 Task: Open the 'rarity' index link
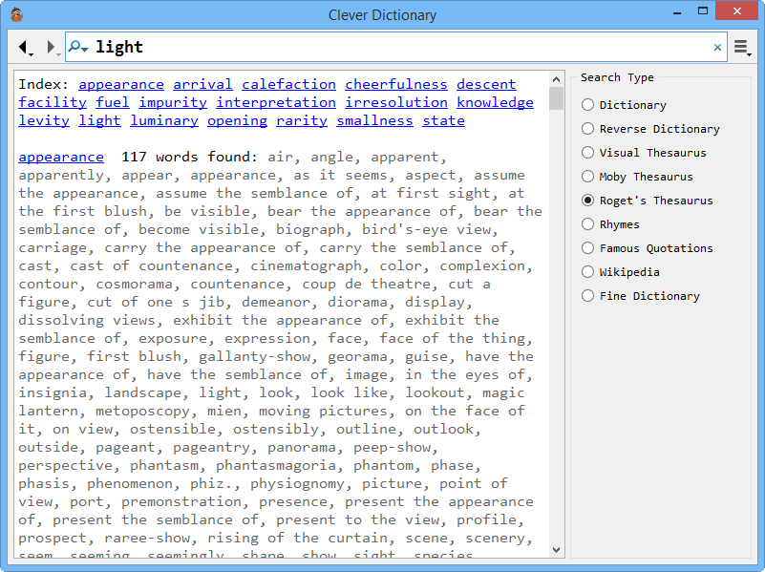point(302,120)
